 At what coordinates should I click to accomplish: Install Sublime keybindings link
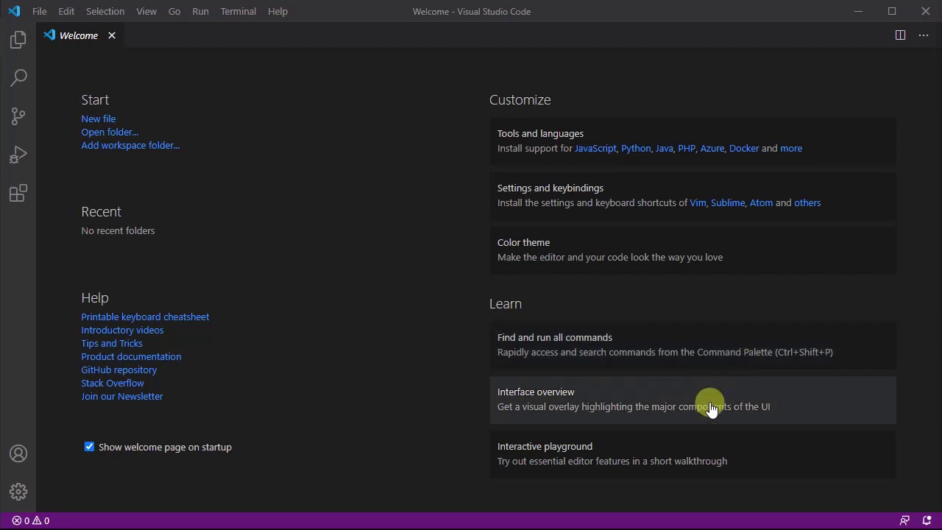pos(728,202)
